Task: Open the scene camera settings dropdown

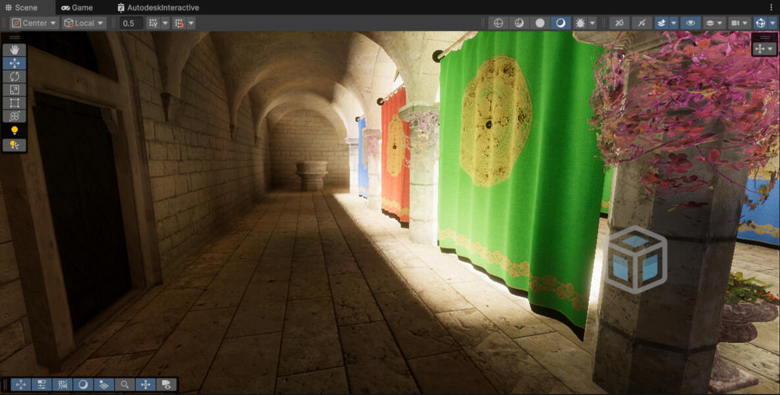Action: [740, 23]
